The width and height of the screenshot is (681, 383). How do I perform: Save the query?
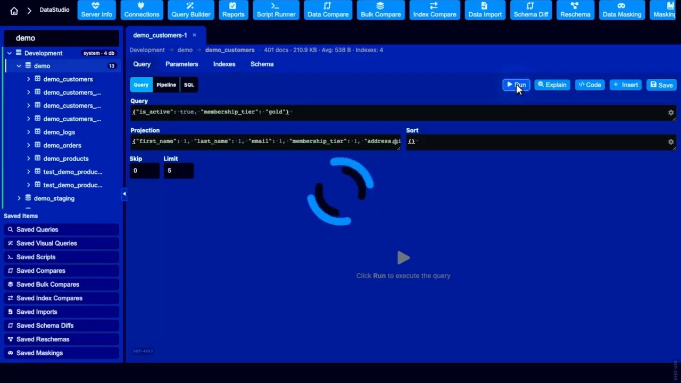[661, 85]
